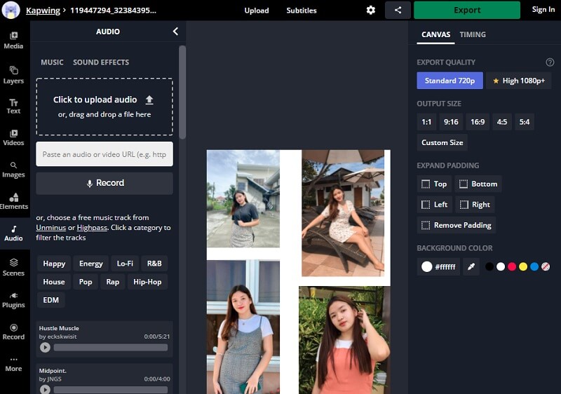Click the green Export button
The width and height of the screenshot is (561, 394).
coord(466,11)
